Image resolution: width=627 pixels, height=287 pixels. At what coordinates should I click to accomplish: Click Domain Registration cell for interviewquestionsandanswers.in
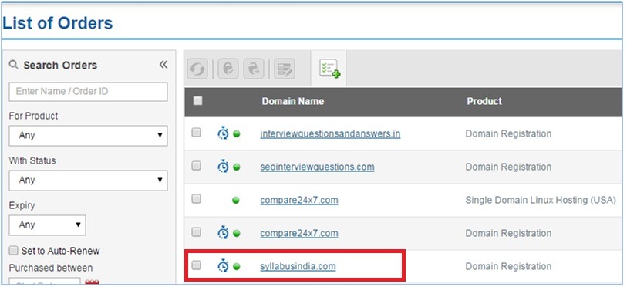[x=508, y=133]
